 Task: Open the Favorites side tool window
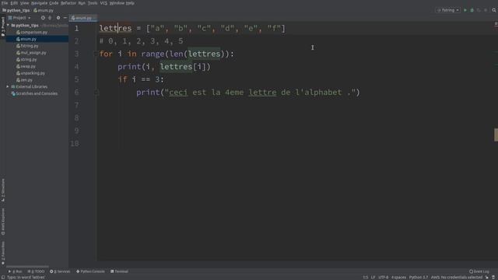tap(3, 253)
